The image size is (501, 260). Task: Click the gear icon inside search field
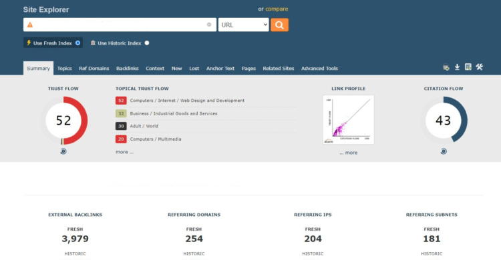(x=209, y=25)
